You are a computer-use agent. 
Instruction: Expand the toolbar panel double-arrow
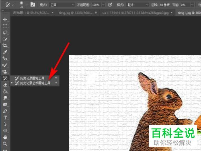3,10
